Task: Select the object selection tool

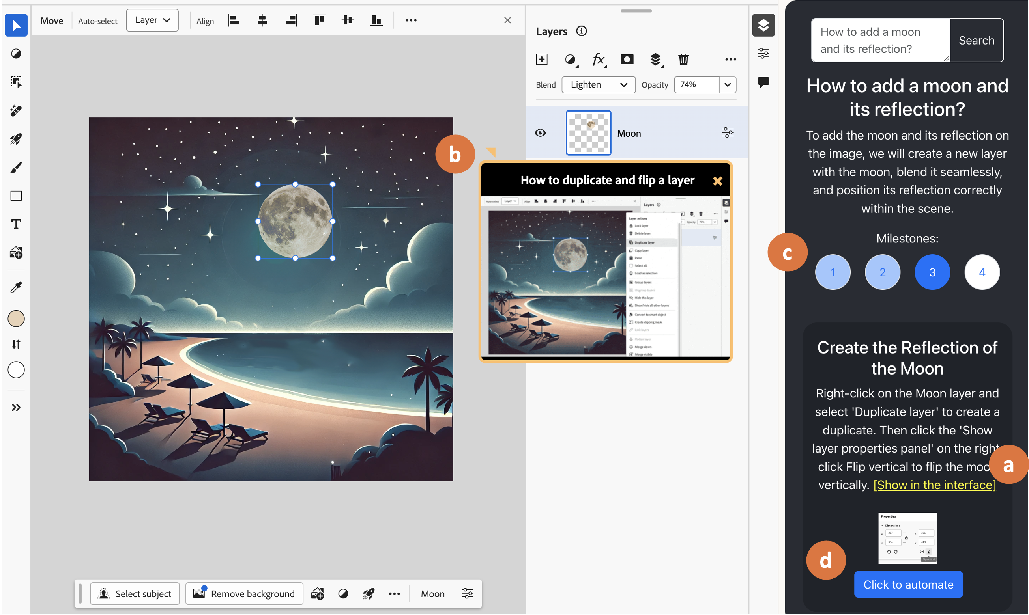Action: [16, 82]
